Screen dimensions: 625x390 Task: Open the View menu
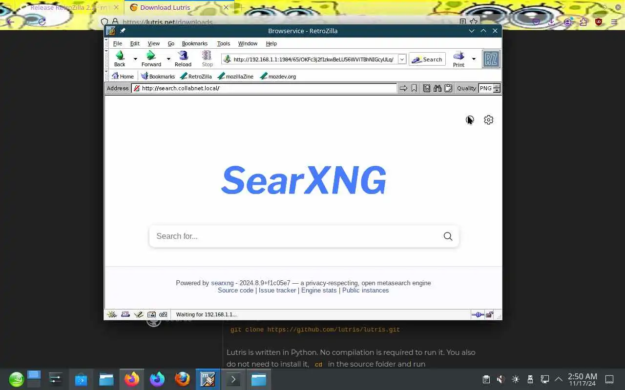click(154, 43)
